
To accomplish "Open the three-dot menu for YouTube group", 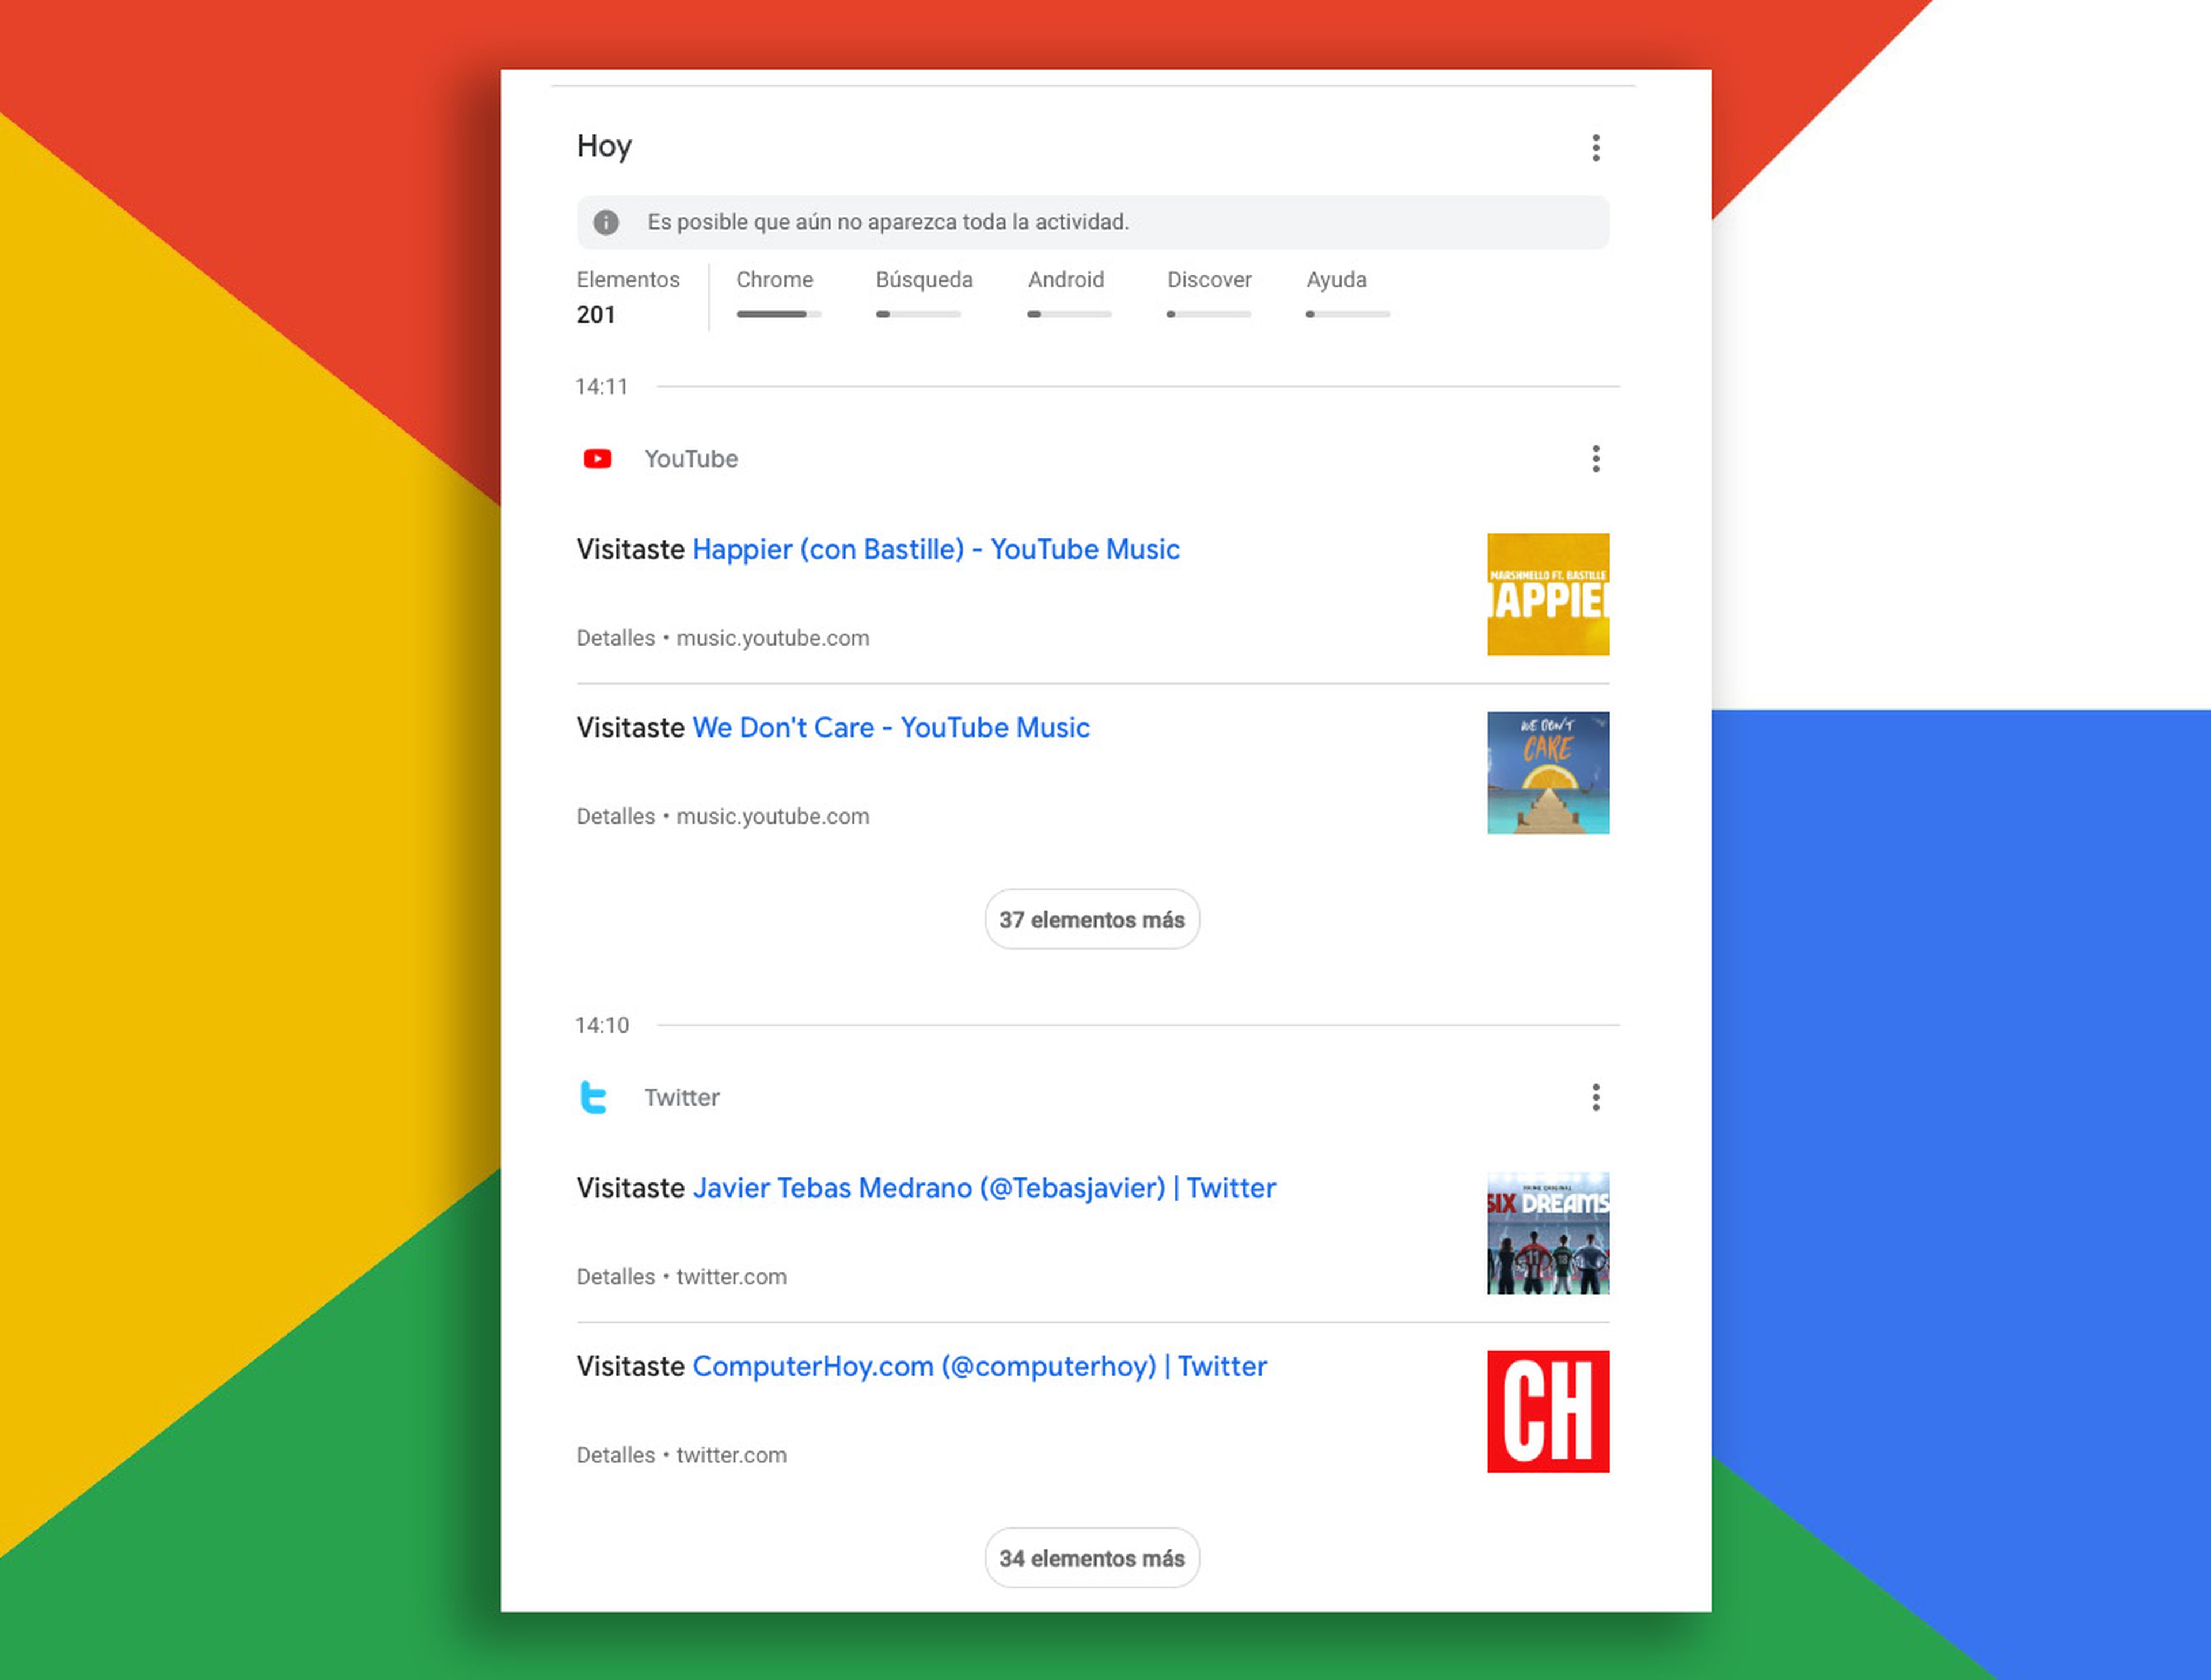I will (1595, 458).
